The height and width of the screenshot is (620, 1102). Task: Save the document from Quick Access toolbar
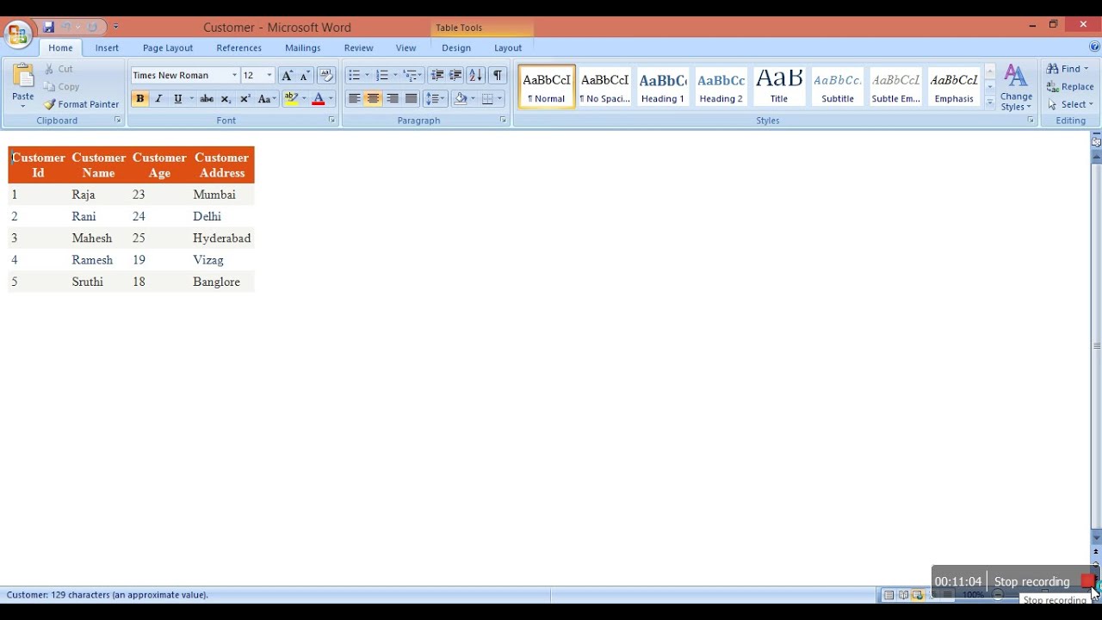pos(49,28)
